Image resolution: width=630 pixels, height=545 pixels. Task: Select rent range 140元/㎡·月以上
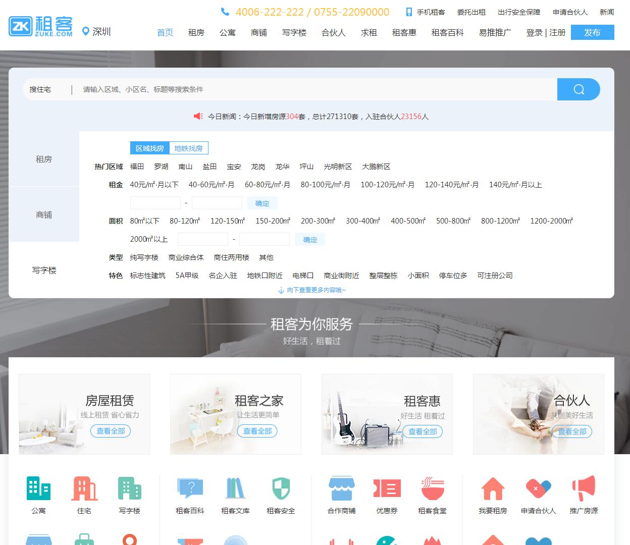[515, 185]
